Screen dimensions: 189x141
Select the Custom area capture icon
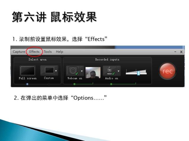[48, 70]
